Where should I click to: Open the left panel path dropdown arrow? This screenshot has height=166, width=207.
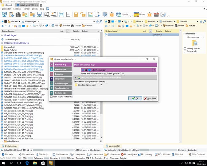pyautogui.click(x=94, y=22)
